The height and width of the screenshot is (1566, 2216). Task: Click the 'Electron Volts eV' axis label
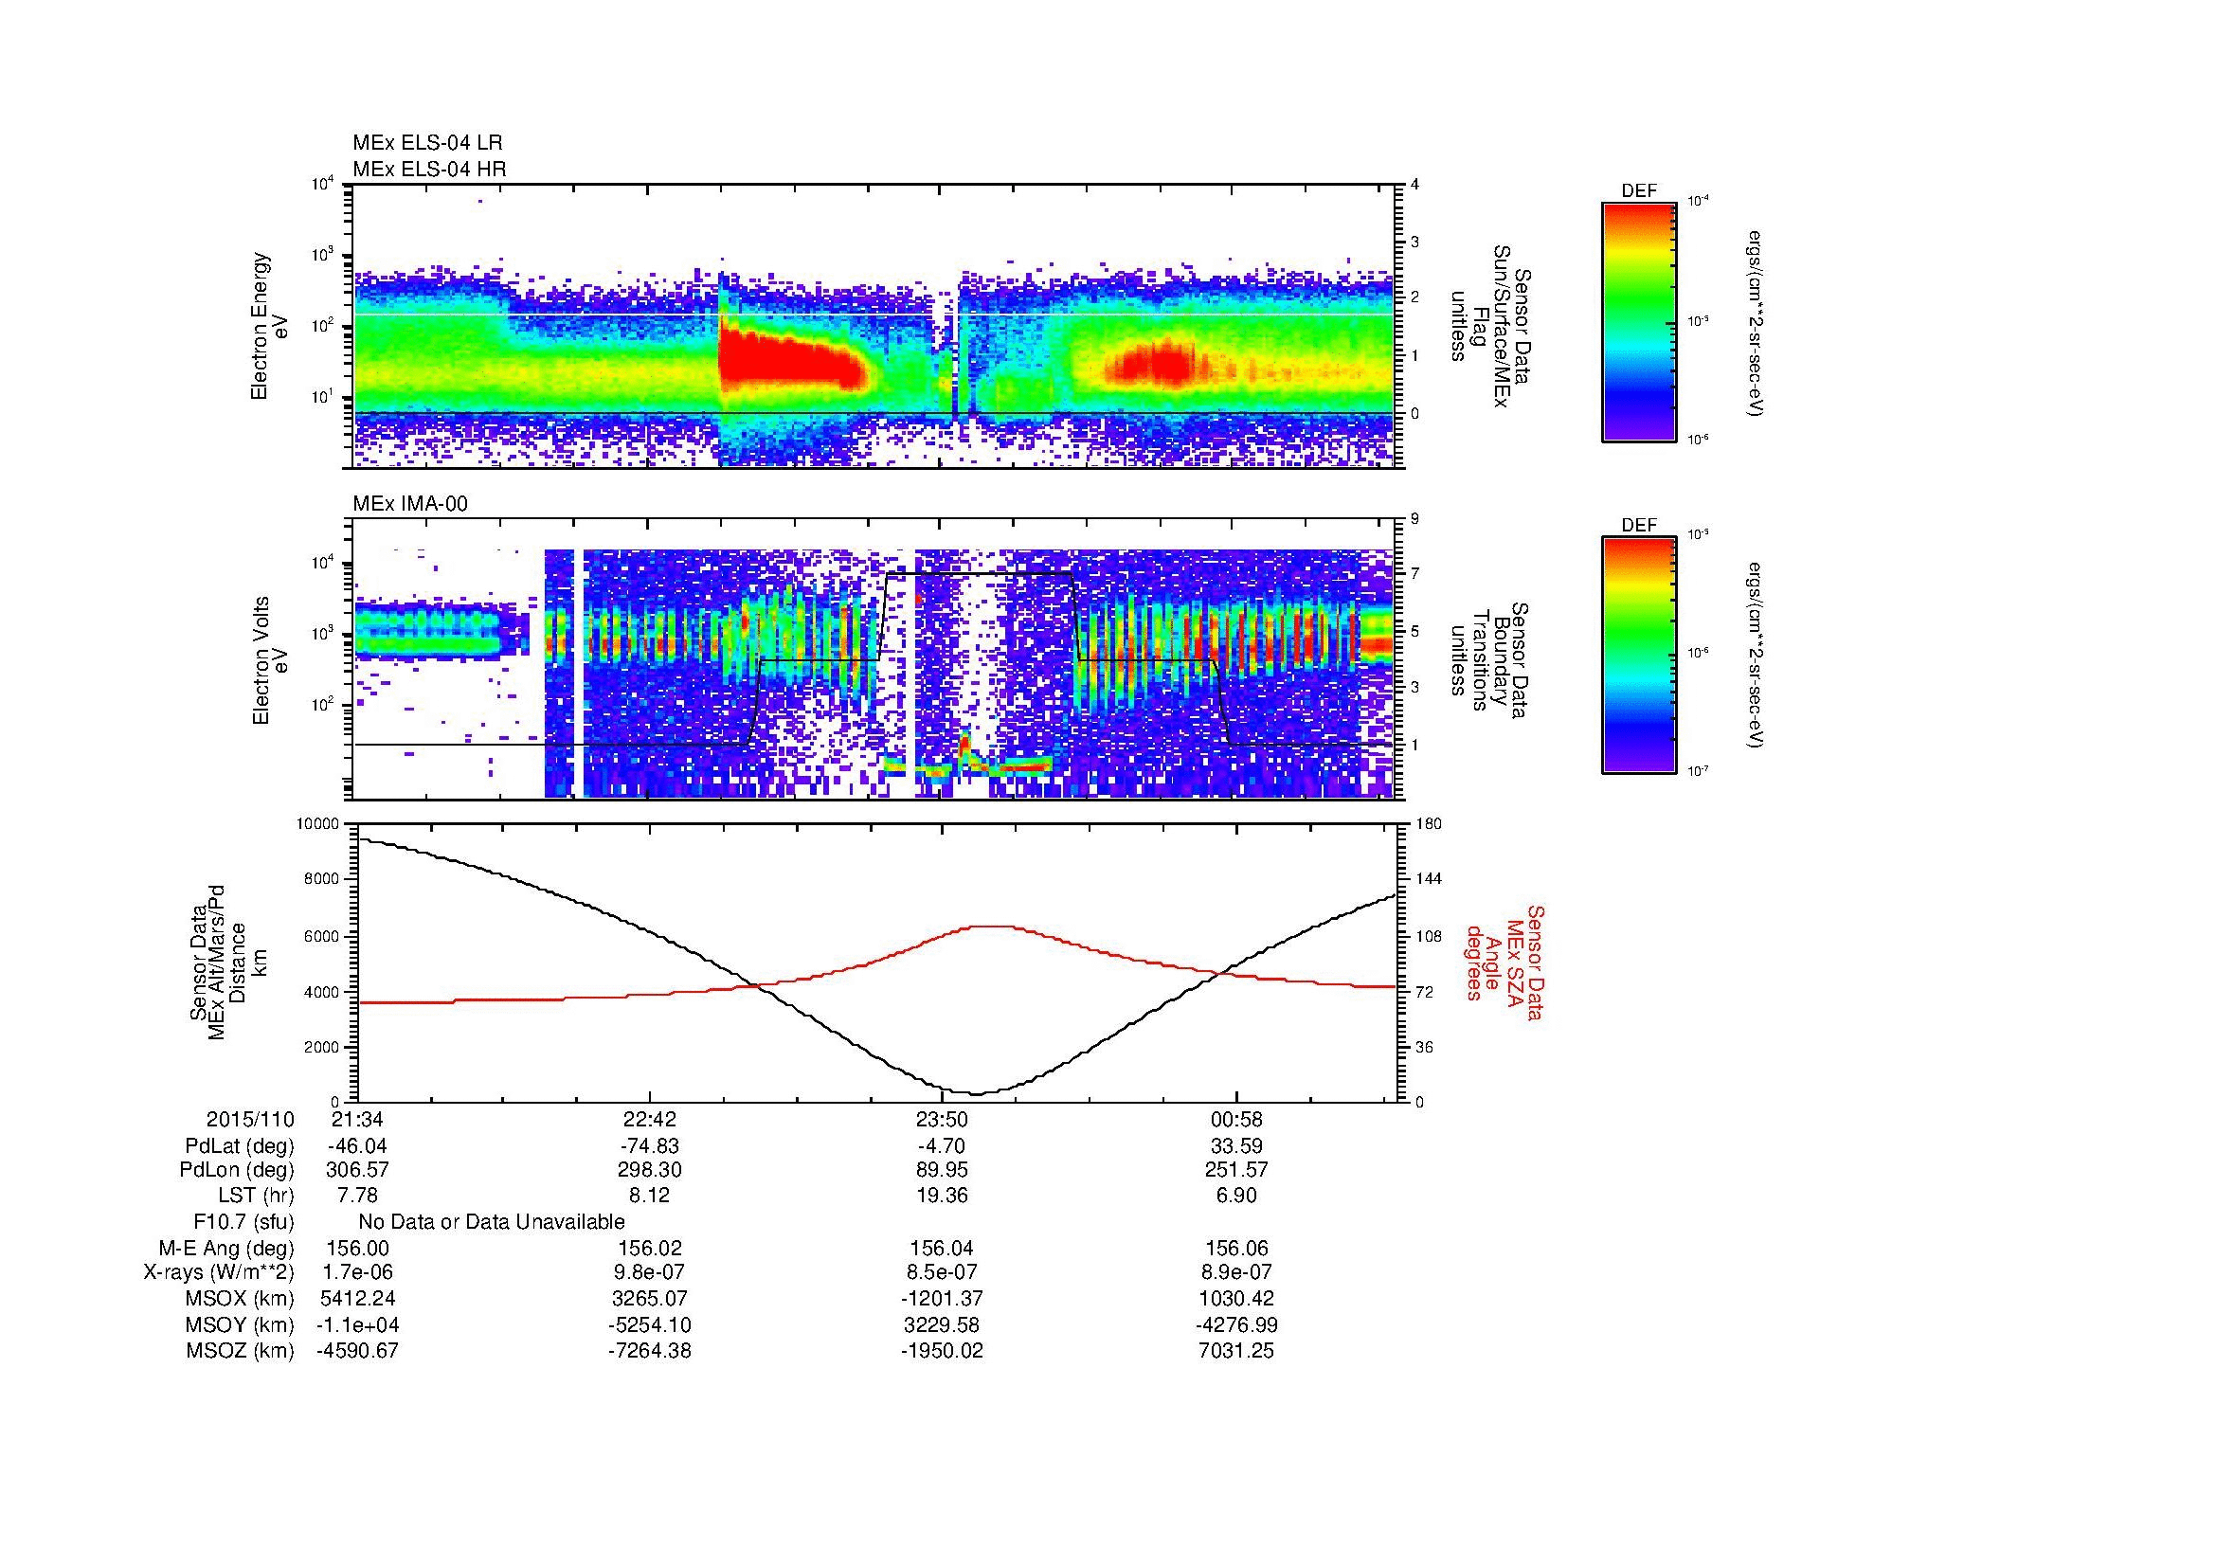point(269,660)
